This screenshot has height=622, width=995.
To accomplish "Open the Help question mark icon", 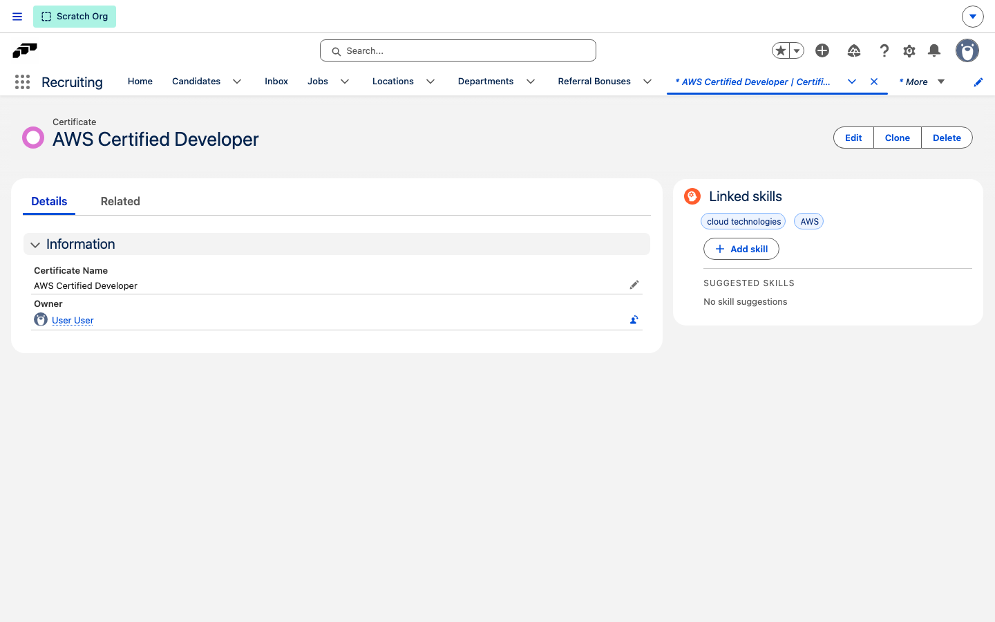I will tap(884, 50).
